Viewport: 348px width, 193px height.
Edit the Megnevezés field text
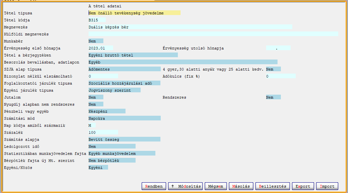[x=190, y=27]
